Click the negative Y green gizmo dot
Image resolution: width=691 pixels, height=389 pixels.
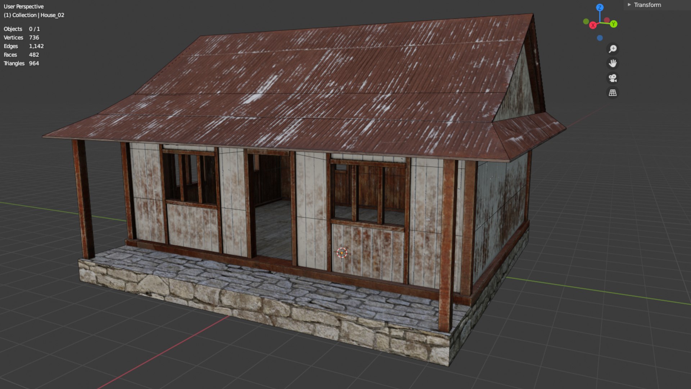click(586, 22)
